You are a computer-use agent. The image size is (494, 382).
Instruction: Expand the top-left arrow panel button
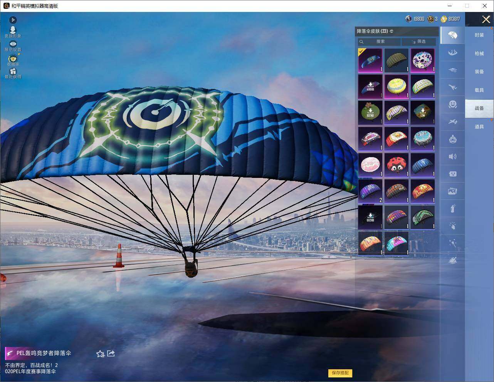pyautogui.click(x=13, y=20)
